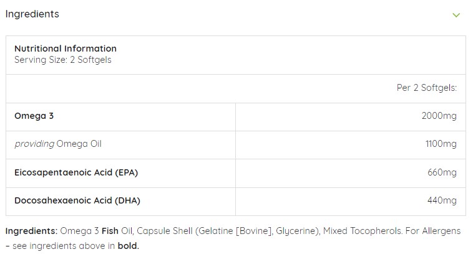
Task: Select the 2000mg value
Action: click(439, 116)
